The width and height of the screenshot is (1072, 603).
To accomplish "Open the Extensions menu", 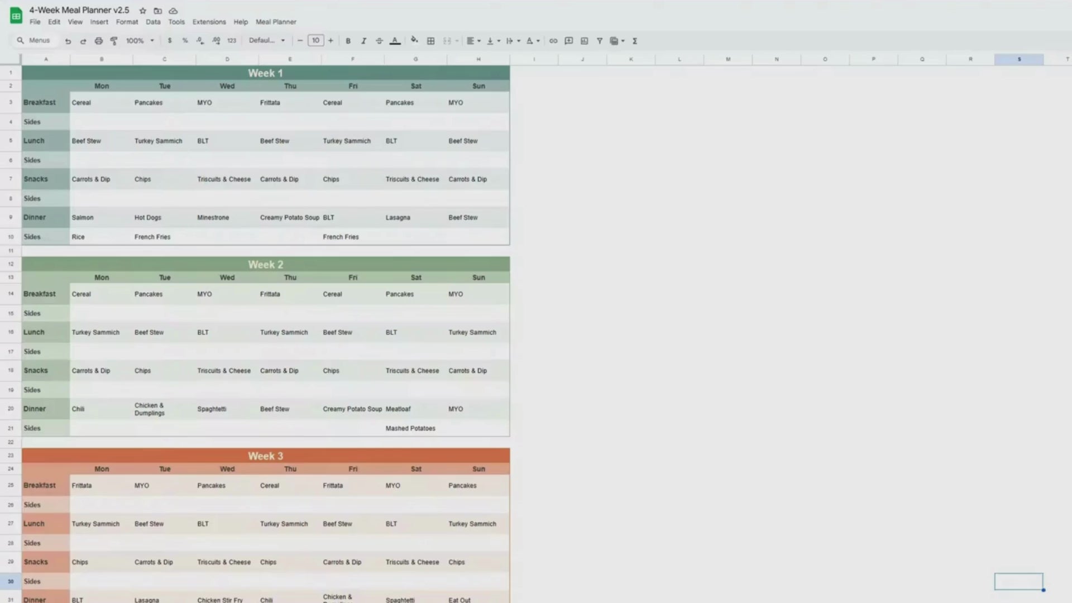I will point(209,22).
